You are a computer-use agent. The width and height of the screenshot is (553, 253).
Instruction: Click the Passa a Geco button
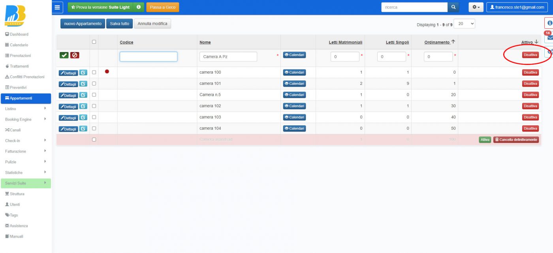[162, 7]
